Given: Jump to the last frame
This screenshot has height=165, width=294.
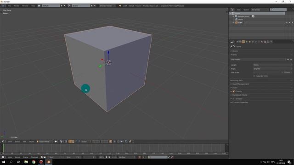Looking at the screenshot, I should pos(116,157).
